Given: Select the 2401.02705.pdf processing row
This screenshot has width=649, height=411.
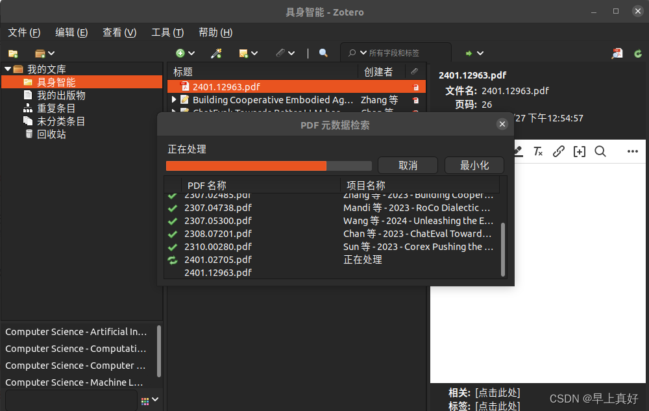Looking at the screenshot, I should (332, 260).
